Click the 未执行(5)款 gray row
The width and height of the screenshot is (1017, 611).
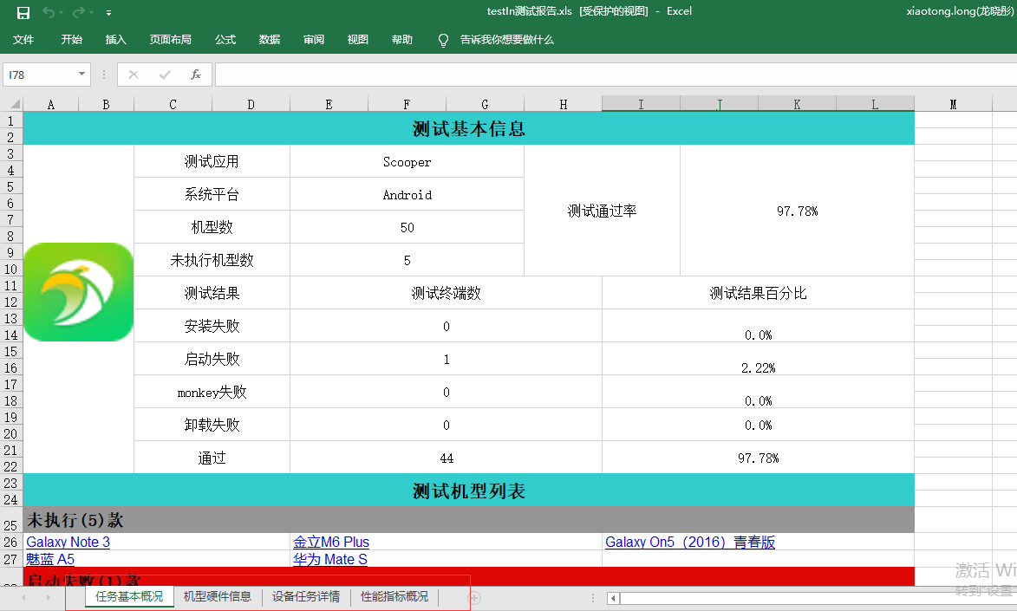(468, 520)
